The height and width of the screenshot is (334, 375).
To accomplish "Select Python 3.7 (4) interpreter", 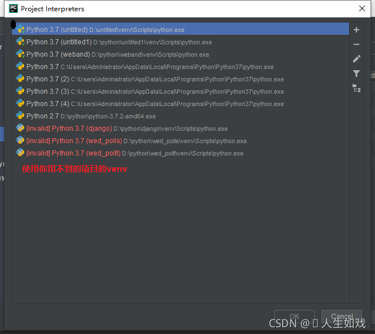I will coord(180,104).
